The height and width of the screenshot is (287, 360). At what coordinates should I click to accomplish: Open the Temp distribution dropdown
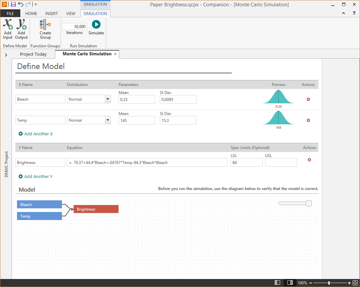pyautogui.click(x=108, y=120)
